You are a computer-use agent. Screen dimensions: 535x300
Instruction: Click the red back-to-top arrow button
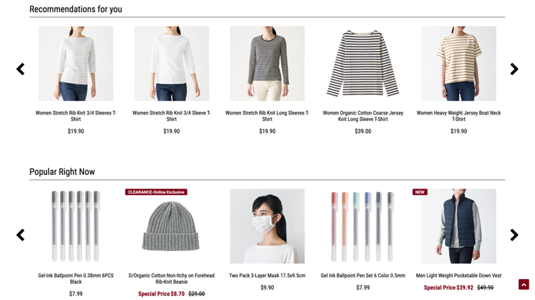click(524, 285)
